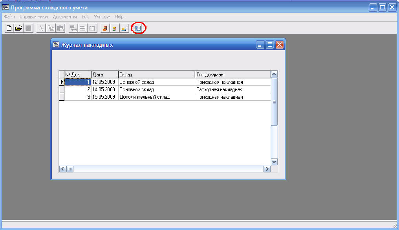The image size is (399, 230).
Task: Open the Файл menu
Action: click(9, 17)
